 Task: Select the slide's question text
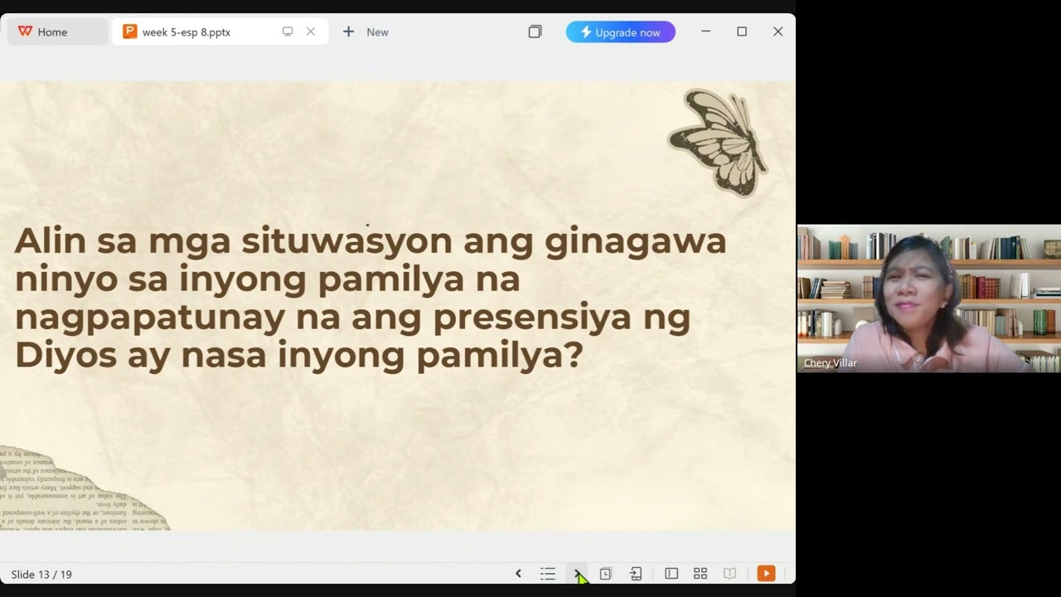[x=371, y=297]
